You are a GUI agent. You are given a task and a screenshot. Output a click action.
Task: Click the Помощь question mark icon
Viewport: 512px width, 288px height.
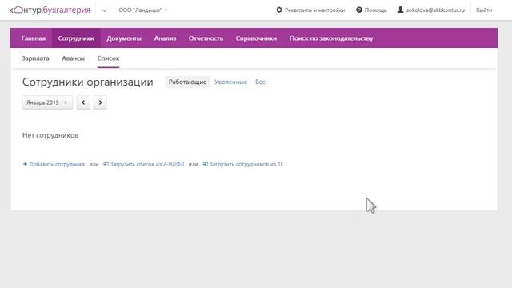click(x=359, y=10)
